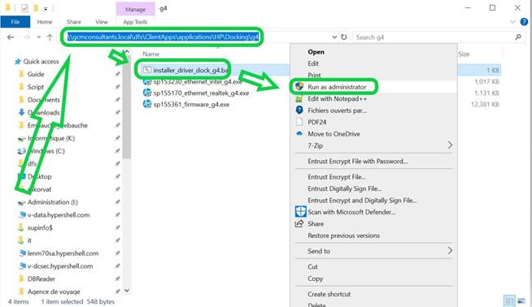Open Administration (I:) drive
The image size is (532, 307).
53,202
